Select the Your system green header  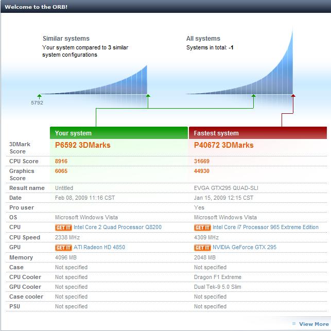pos(119,133)
